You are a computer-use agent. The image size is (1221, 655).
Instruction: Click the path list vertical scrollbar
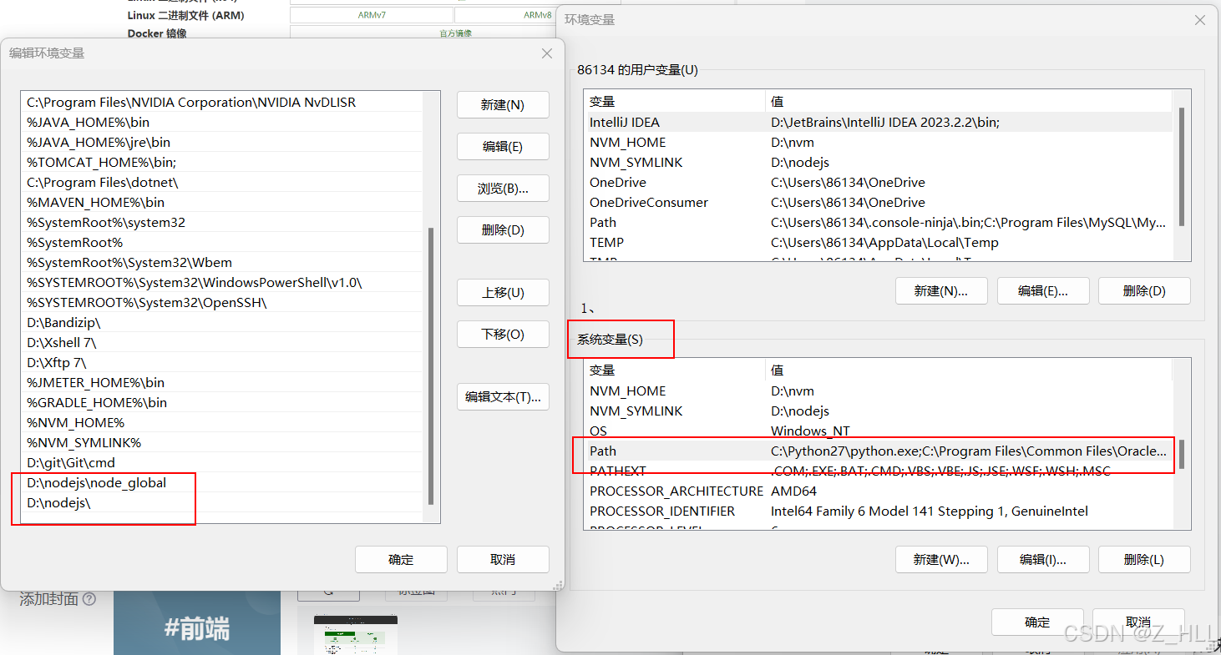click(x=431, y=365)
